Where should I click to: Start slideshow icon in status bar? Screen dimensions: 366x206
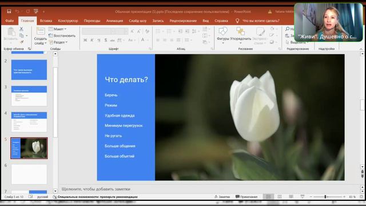[x=303, y=197]
